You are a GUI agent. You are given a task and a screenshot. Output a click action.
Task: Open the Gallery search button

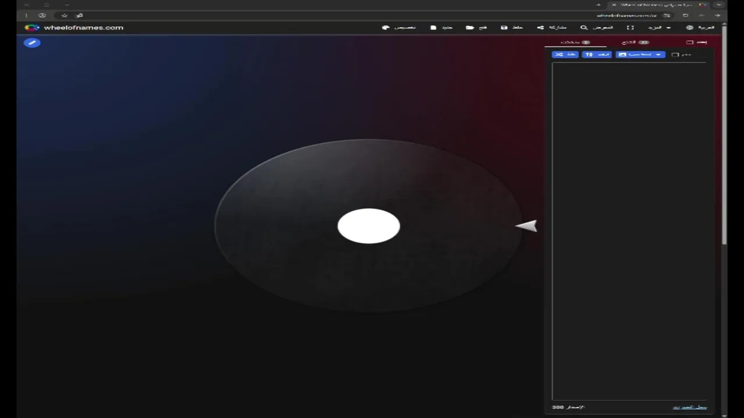click(596, 27)
